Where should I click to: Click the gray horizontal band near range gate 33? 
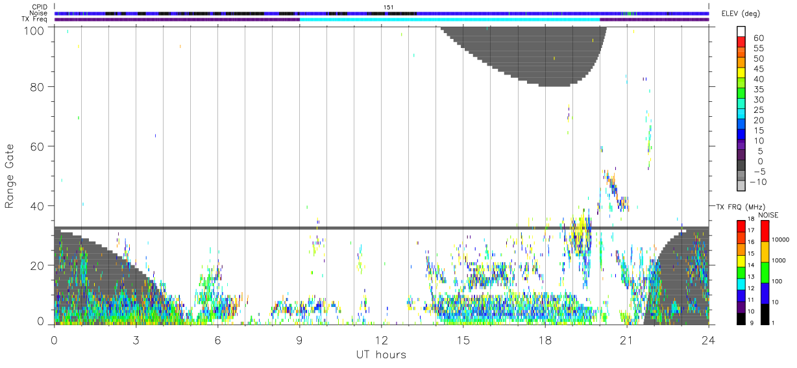click(381, 228)
